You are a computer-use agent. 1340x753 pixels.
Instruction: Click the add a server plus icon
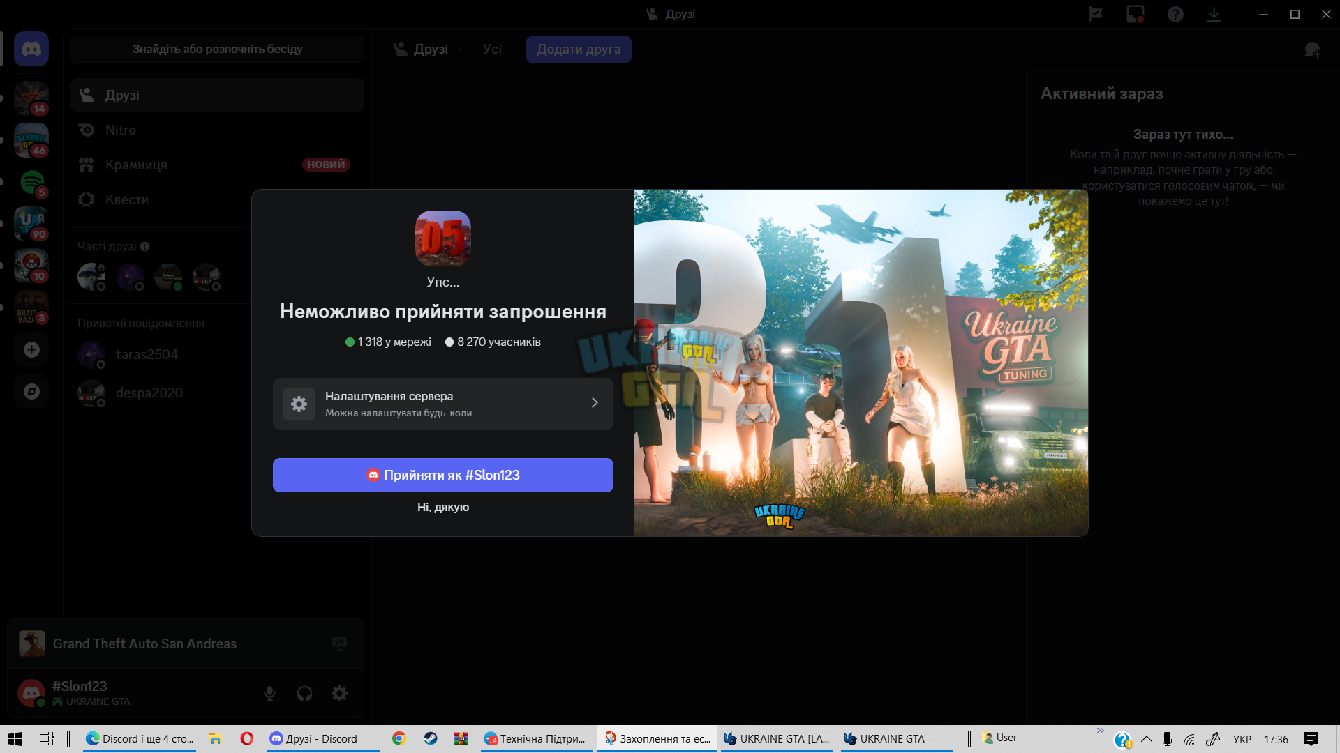31,349
